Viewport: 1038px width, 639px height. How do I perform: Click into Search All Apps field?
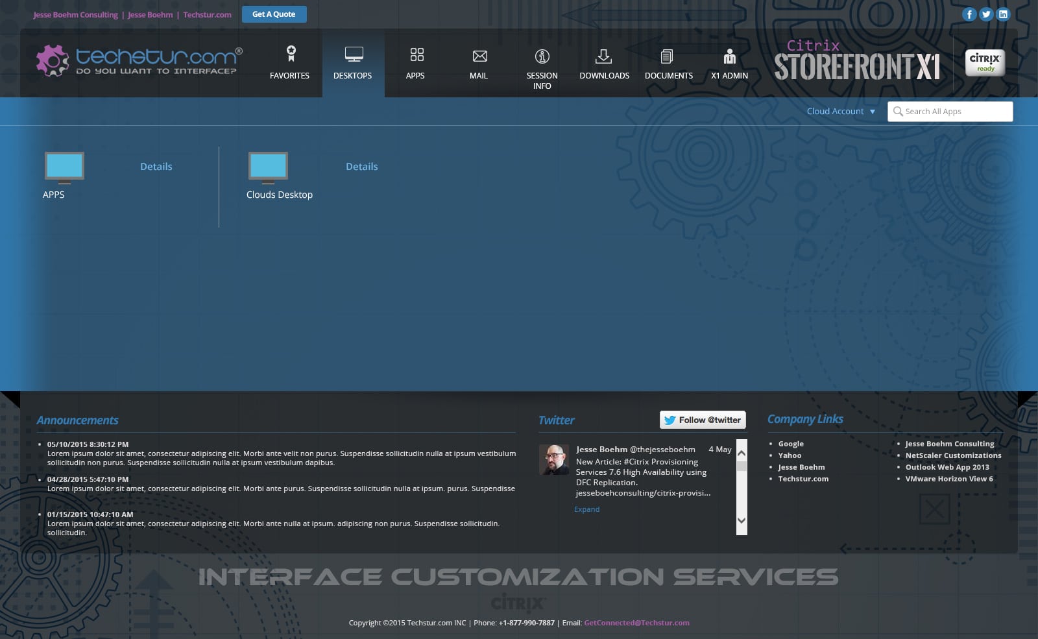(x=950, y=112)
